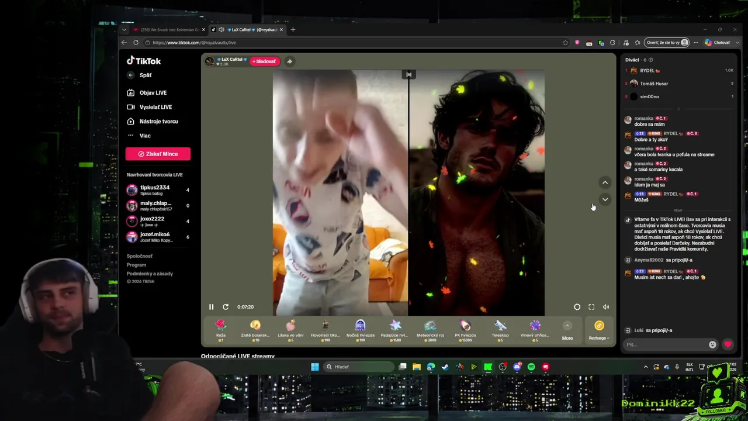Pause the live stream
This screenshot has width=748, height=421.
[211, 307]
